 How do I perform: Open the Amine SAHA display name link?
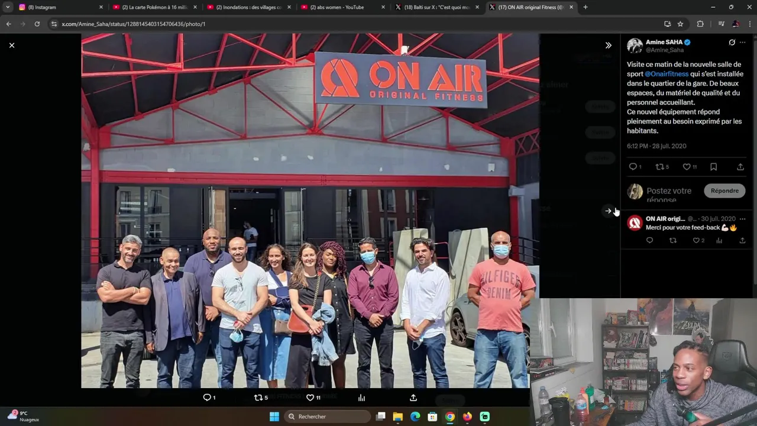pos(664,42)
